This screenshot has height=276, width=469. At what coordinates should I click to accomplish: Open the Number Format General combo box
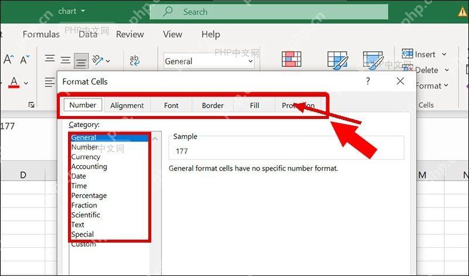pyautogui.click(x=209, y=62)
